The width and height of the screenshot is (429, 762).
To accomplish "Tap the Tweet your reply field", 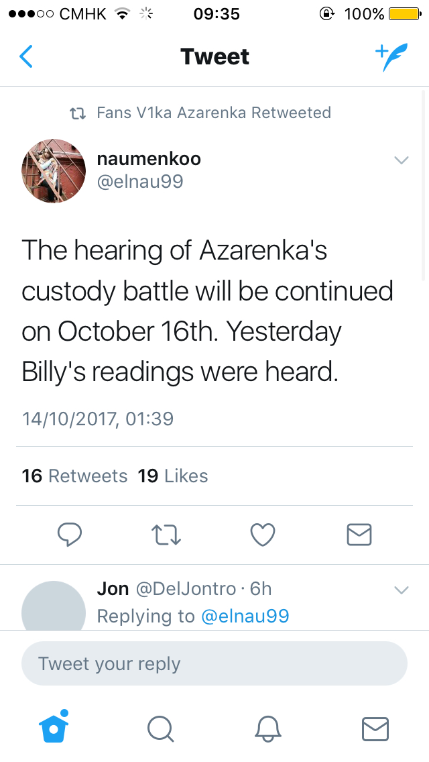I will click(x=214, y=664).
